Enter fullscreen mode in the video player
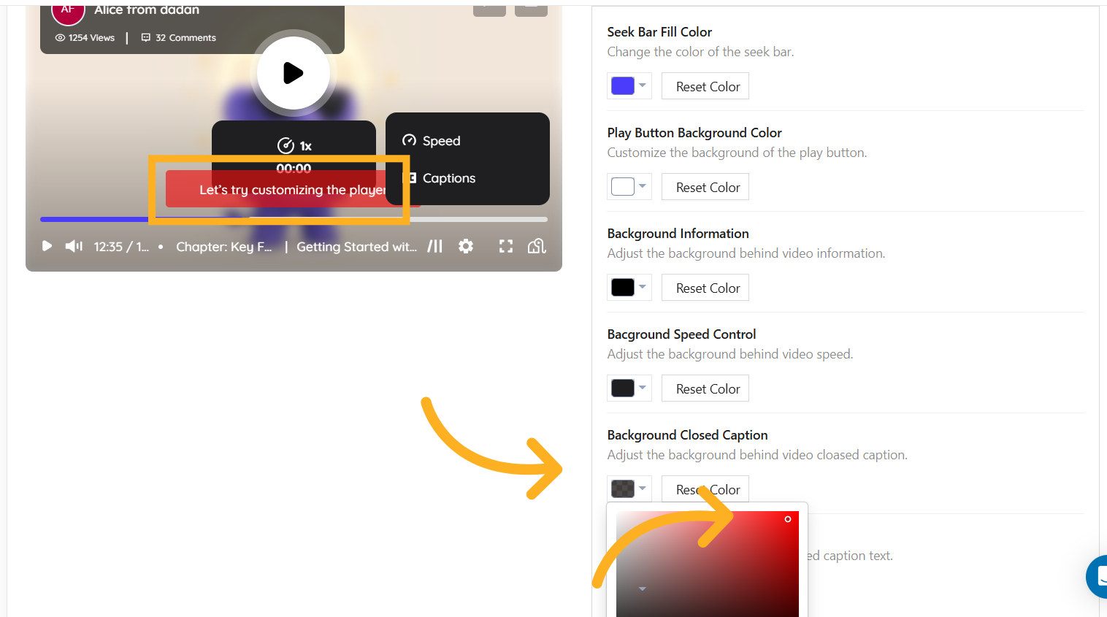Screen dimensions: 1107x617 click(x=505, y=246)
